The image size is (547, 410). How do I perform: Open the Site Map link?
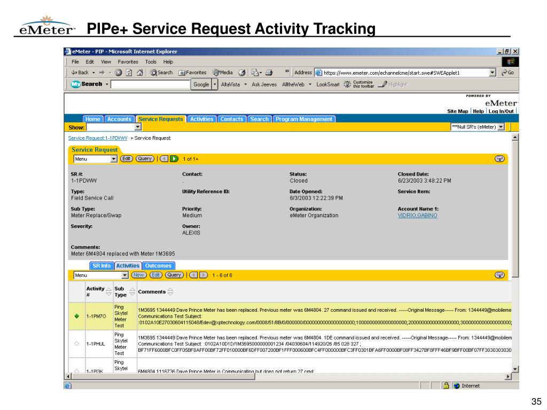pos(457,111)
